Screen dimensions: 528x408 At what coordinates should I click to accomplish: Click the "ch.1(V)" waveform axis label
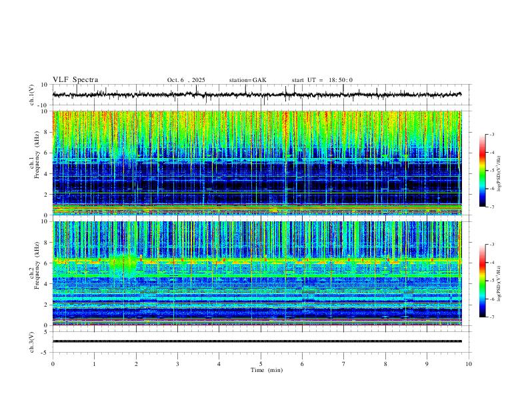(x=32, y=95)
